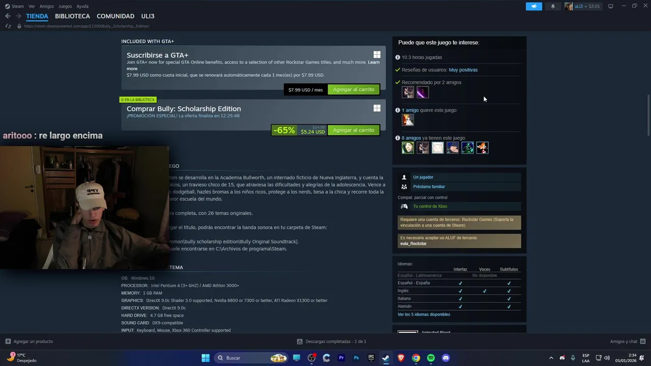Open the 17°C weather widget
Viewport: 651px width, 366px height.
(x=22, y=358)
